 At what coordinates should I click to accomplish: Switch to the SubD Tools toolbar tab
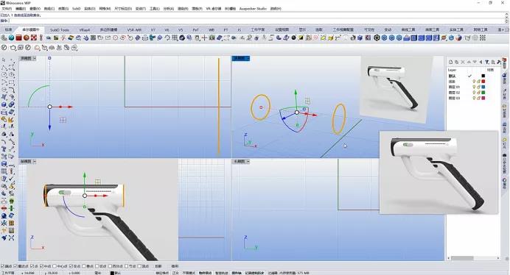pos(60,30)
